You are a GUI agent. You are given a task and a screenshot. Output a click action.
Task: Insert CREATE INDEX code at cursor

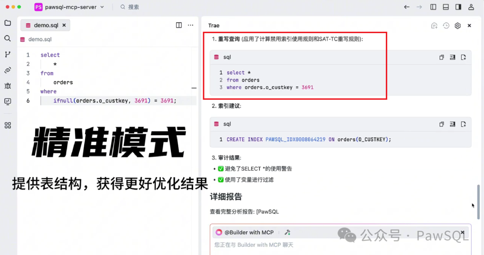point(453,124)
